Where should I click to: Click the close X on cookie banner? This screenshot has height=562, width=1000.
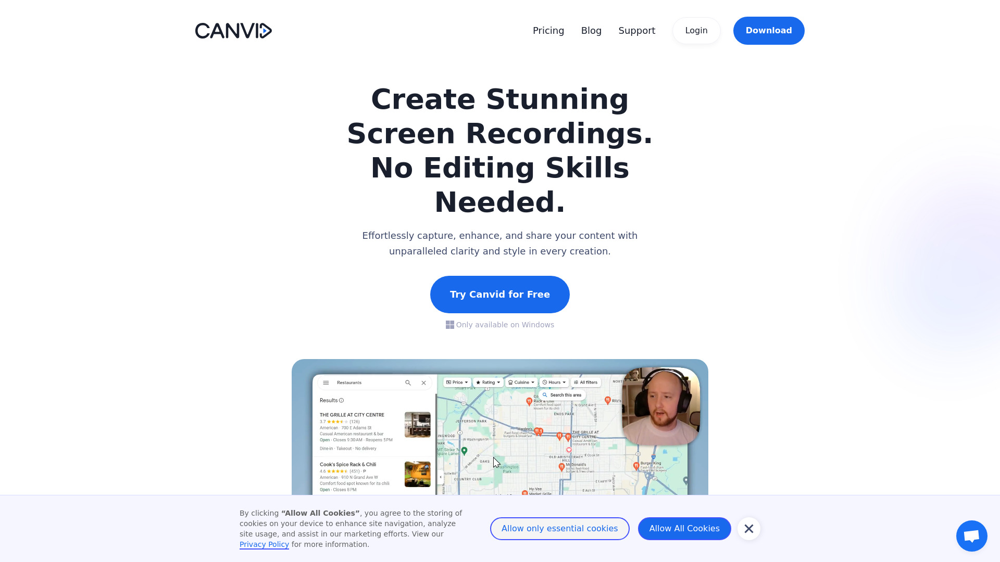(749, 528)
